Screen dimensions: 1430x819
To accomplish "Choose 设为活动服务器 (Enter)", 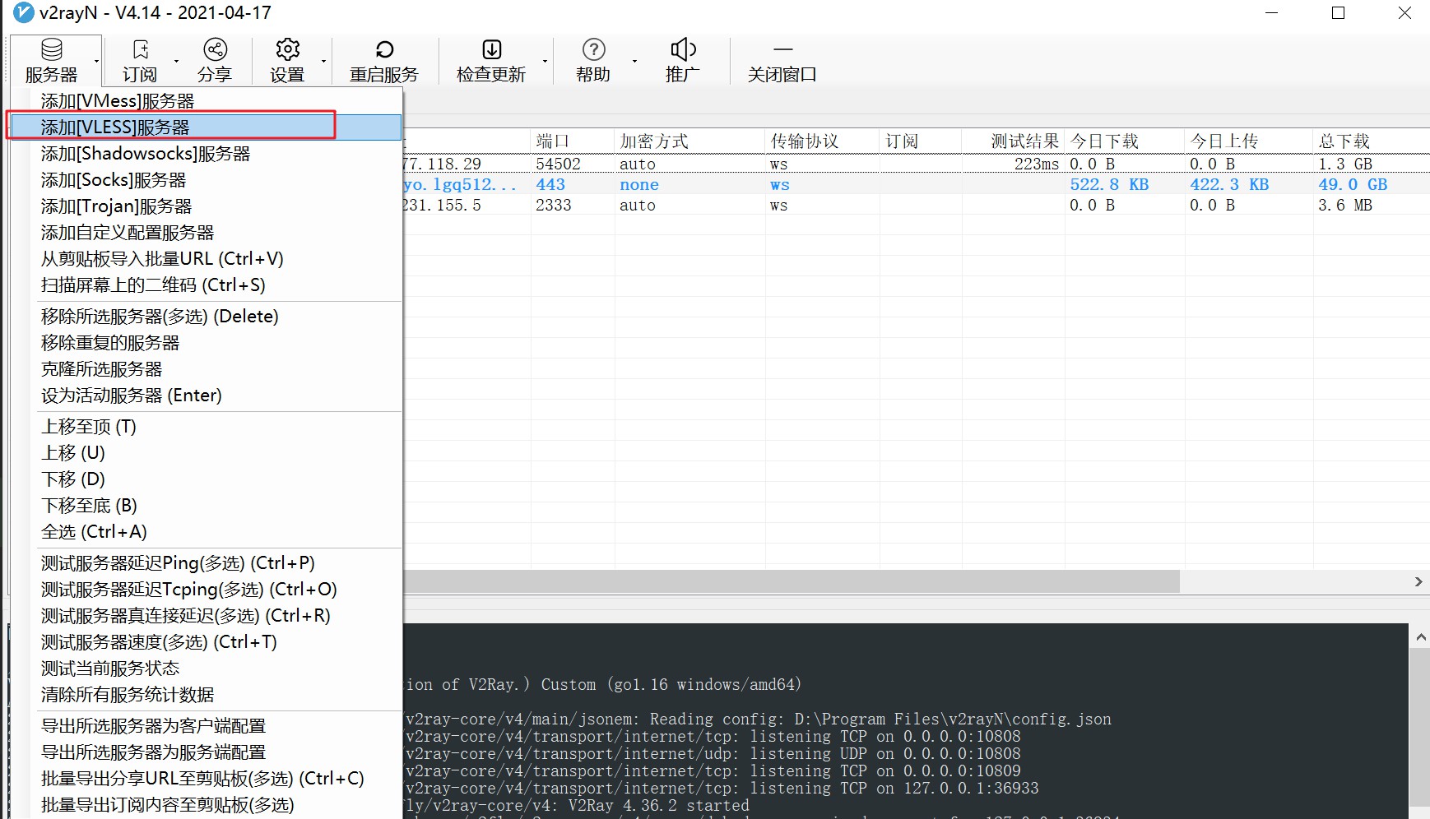I will [x=204, y=396].
